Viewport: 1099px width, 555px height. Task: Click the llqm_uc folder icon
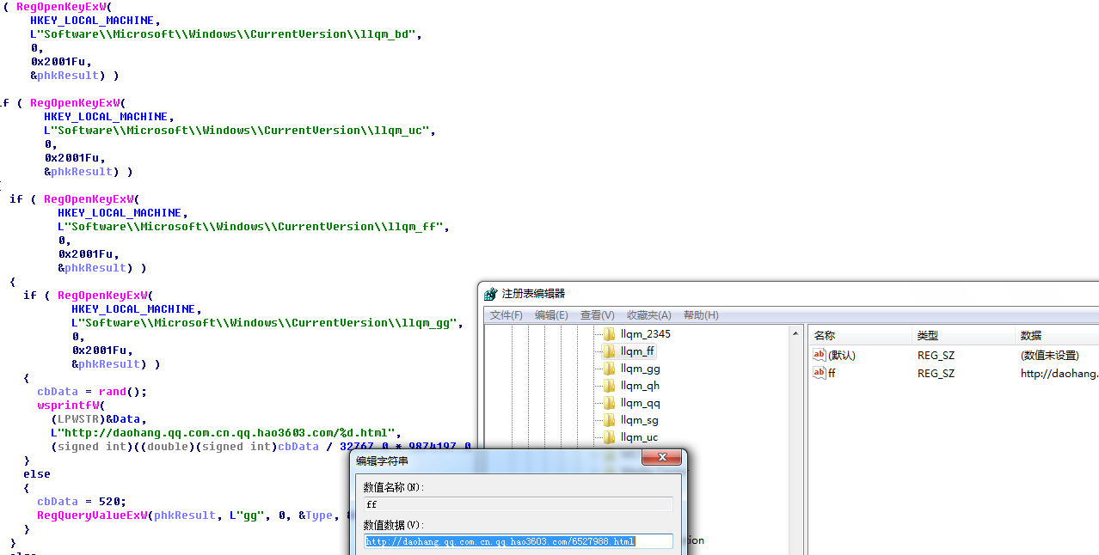610,437
